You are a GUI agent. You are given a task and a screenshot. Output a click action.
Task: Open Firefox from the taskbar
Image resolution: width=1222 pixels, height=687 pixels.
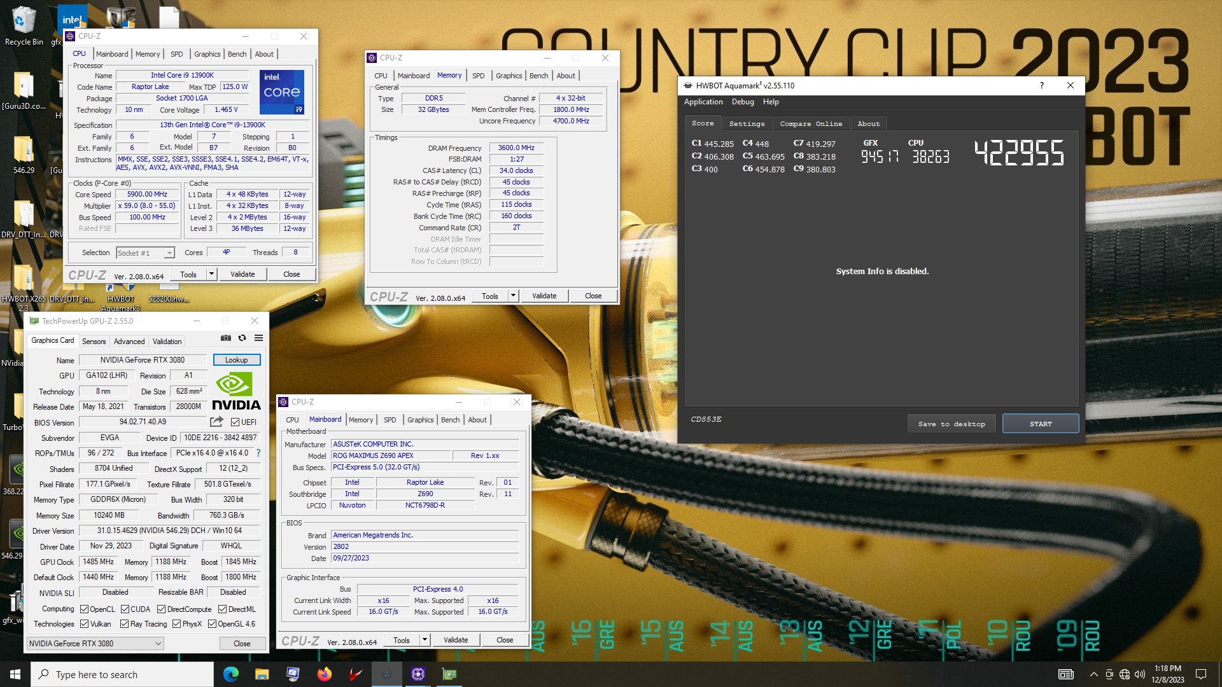tap(324, 674)
